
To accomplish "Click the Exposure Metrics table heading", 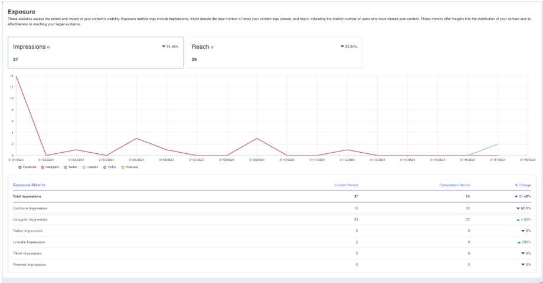I will pos(29,185).
